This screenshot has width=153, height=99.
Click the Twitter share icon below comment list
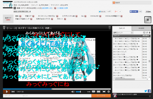(x=146, y=91)
